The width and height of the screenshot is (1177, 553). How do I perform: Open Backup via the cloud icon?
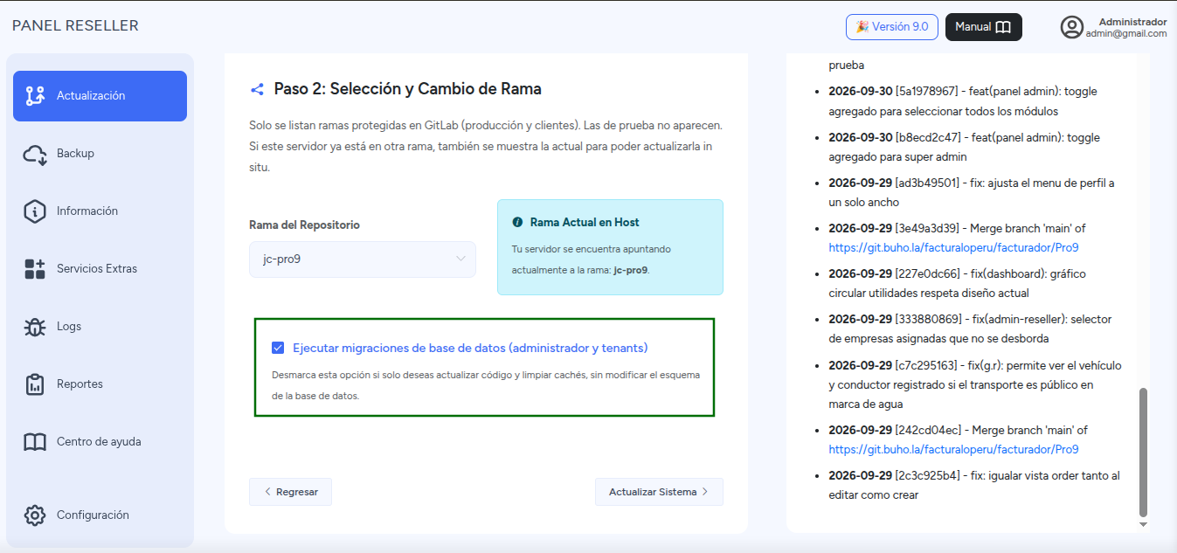click(35, 154)
